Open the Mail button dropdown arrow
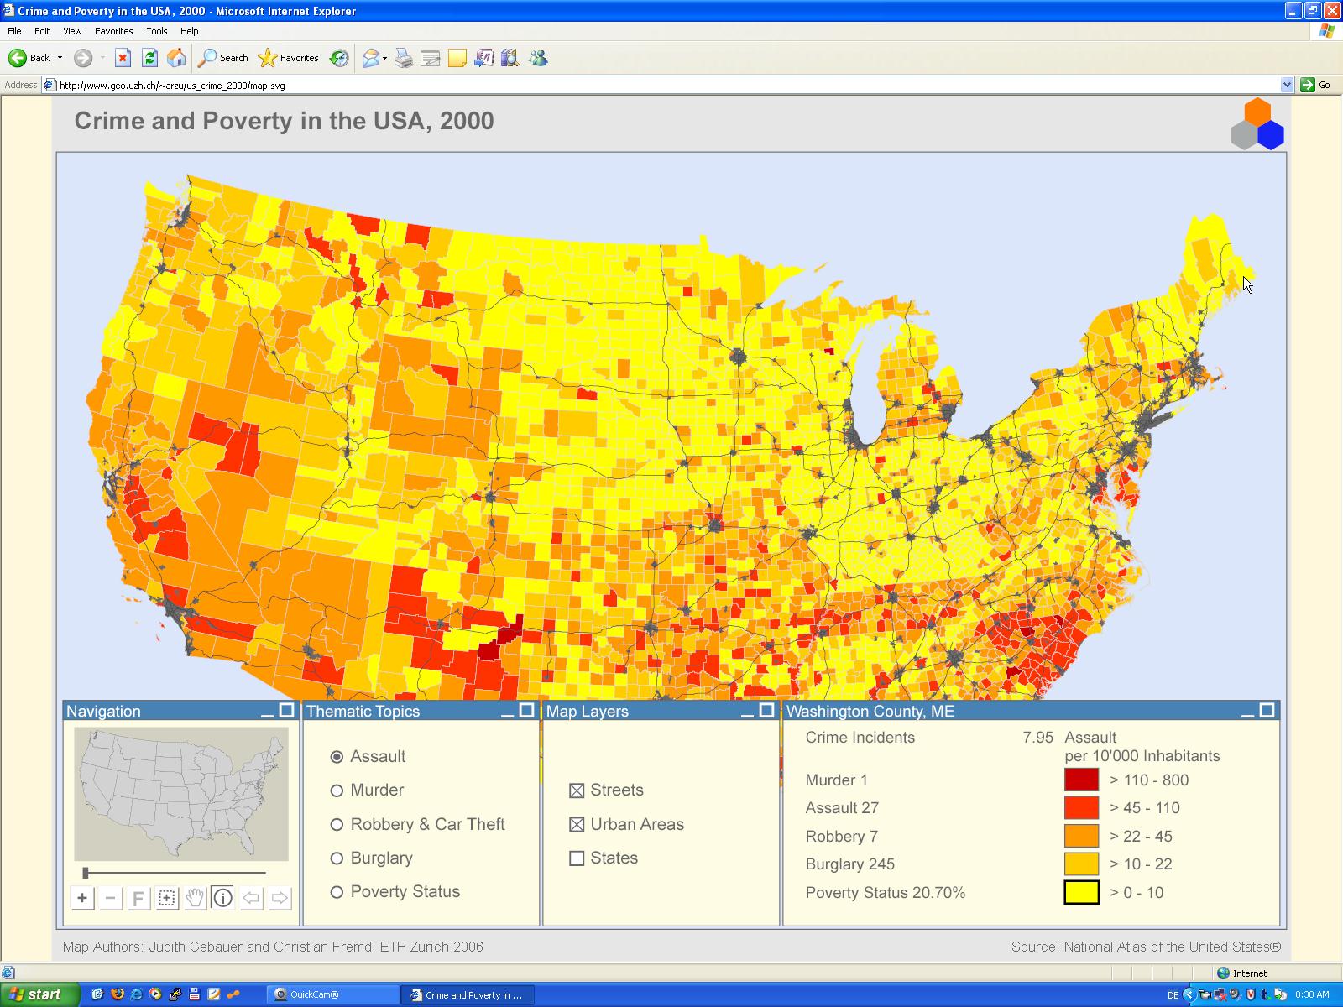The width and height of the screenshot is (1343, 1007). coord(384,58)
